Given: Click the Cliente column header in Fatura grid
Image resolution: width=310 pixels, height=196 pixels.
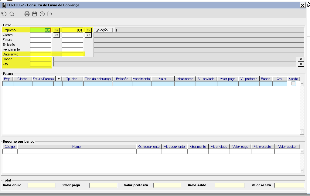Looking at the screenshot, I should [x=22, y=79].
